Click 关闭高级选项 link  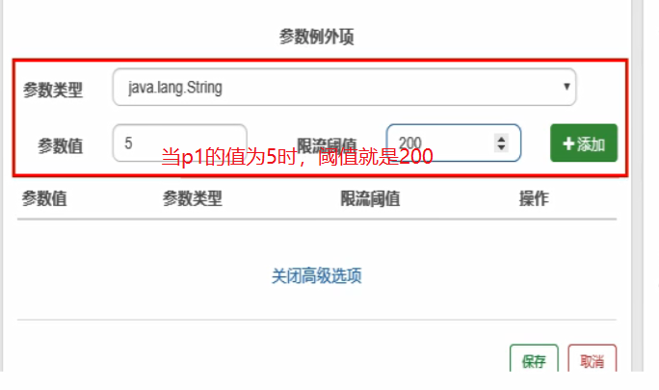[316, 276]
